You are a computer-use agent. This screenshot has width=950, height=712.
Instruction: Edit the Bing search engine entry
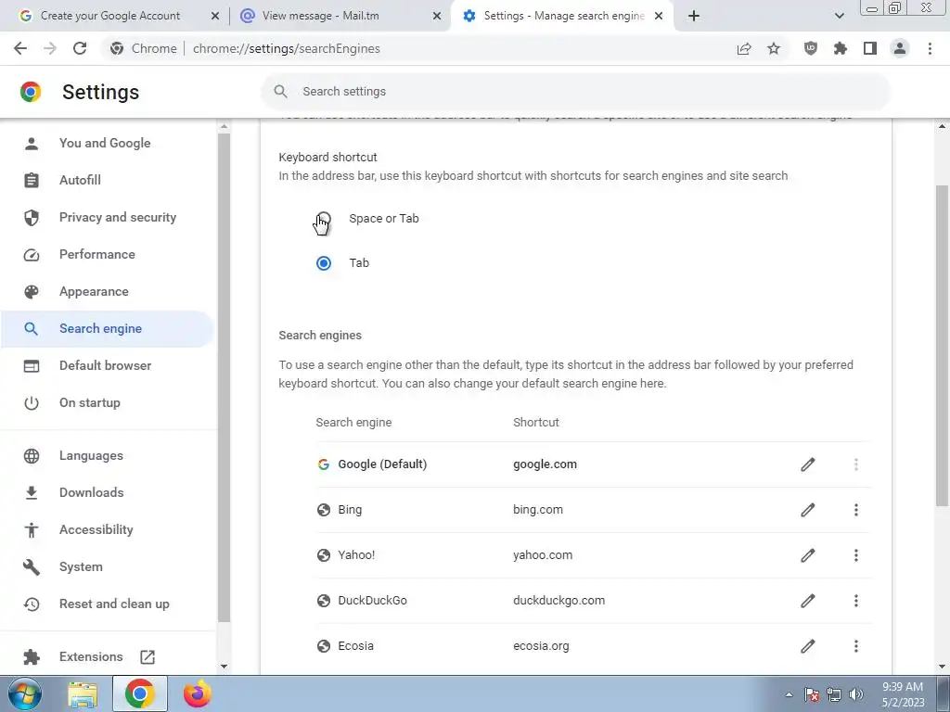[808, 510]
